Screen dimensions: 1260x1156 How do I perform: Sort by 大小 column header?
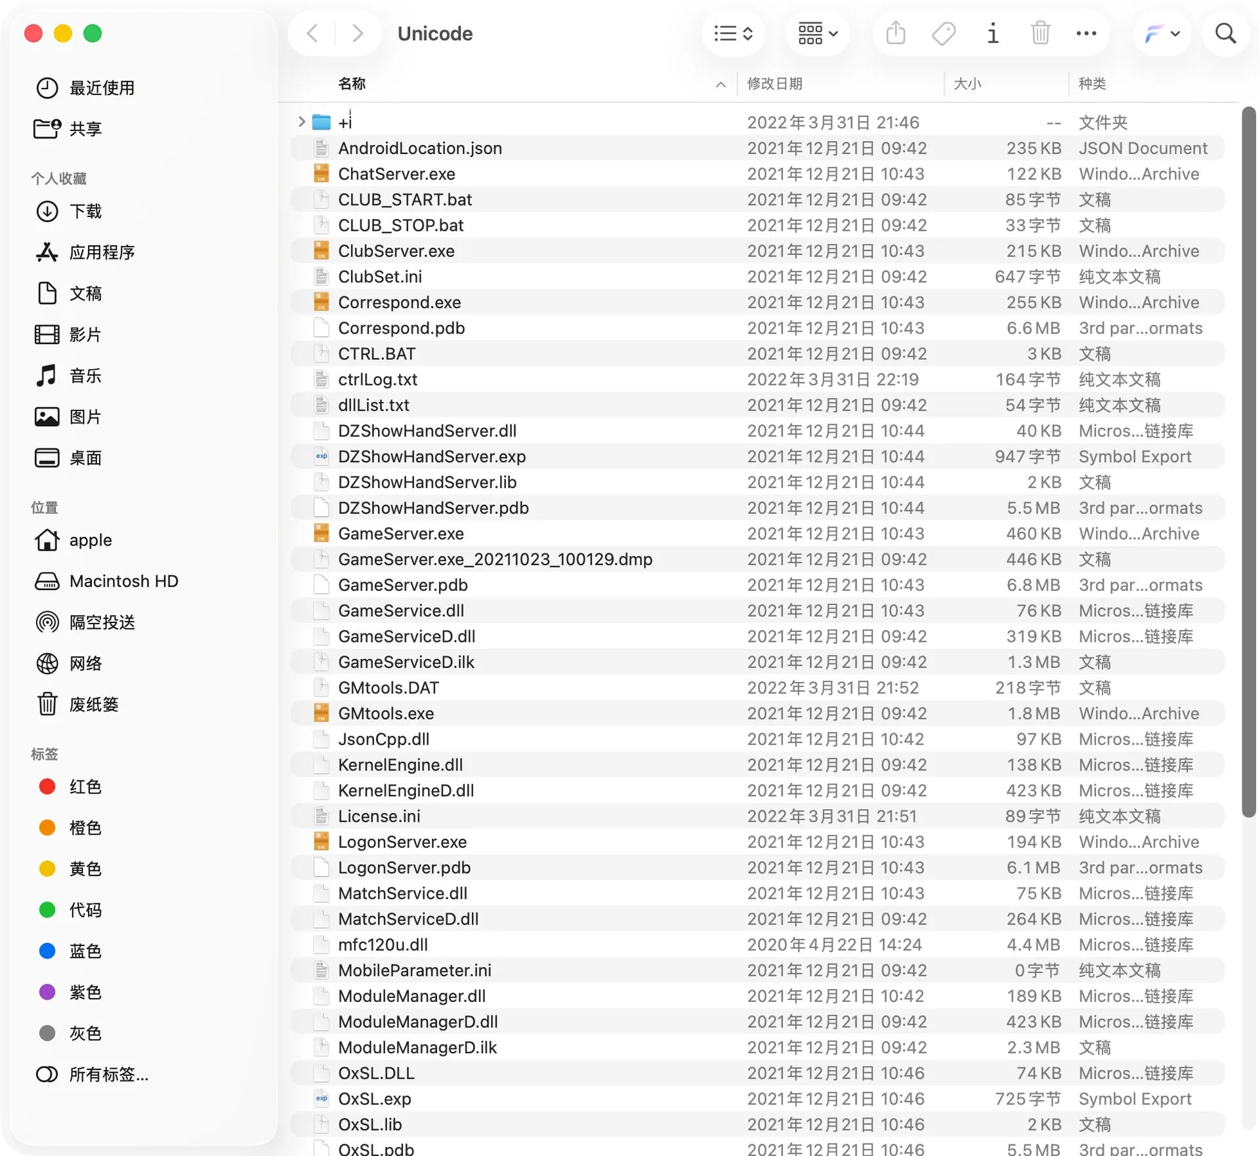click(x=967, y=84)
